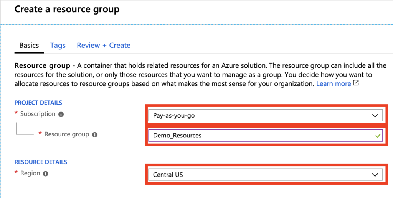Click the Region info icon

click(x=45, y=174)
